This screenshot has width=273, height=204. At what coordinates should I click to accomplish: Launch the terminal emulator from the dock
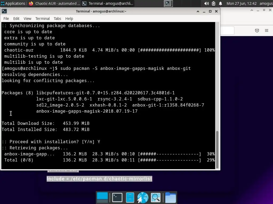[x=117, y=197]
